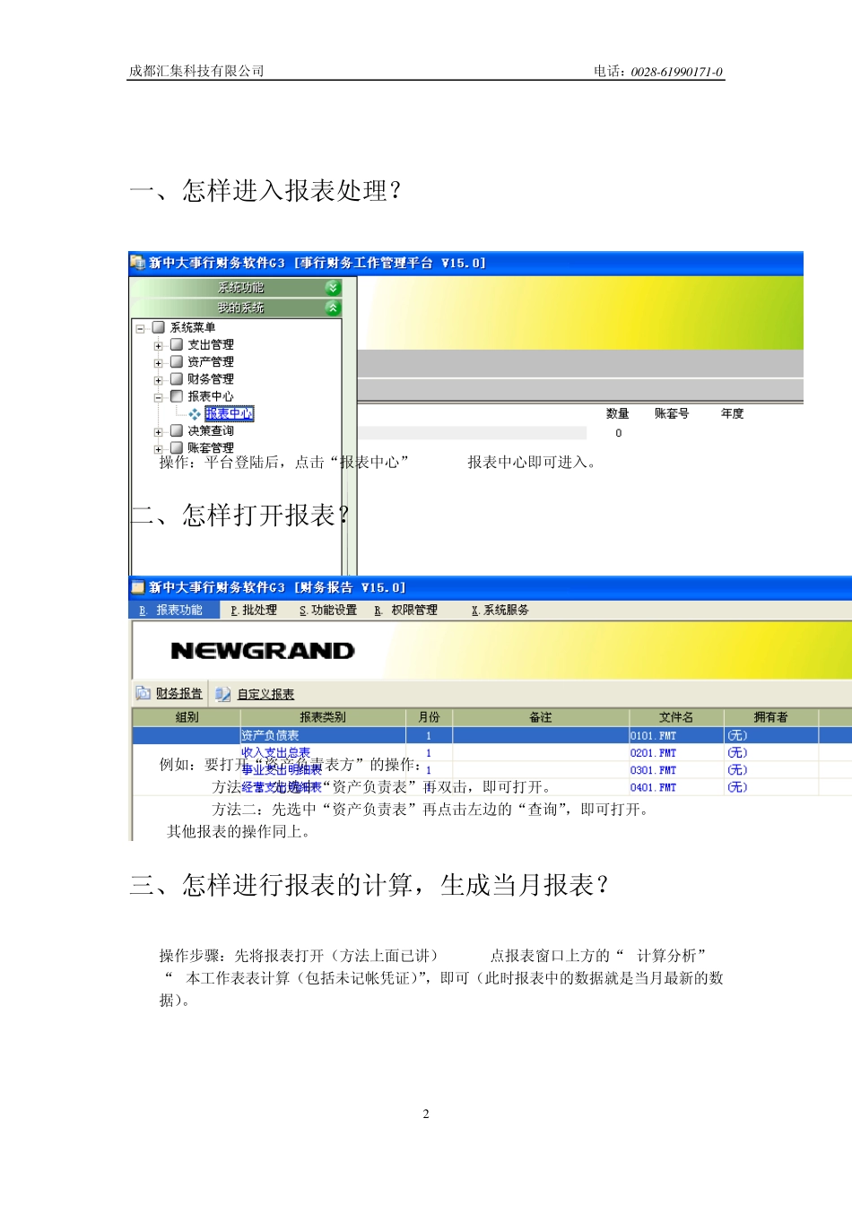Click the 报表中心 parent folder icon

click(x=177, y=395)
